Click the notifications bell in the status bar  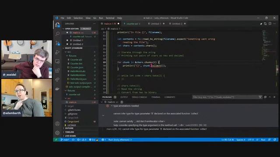point(275,140)
